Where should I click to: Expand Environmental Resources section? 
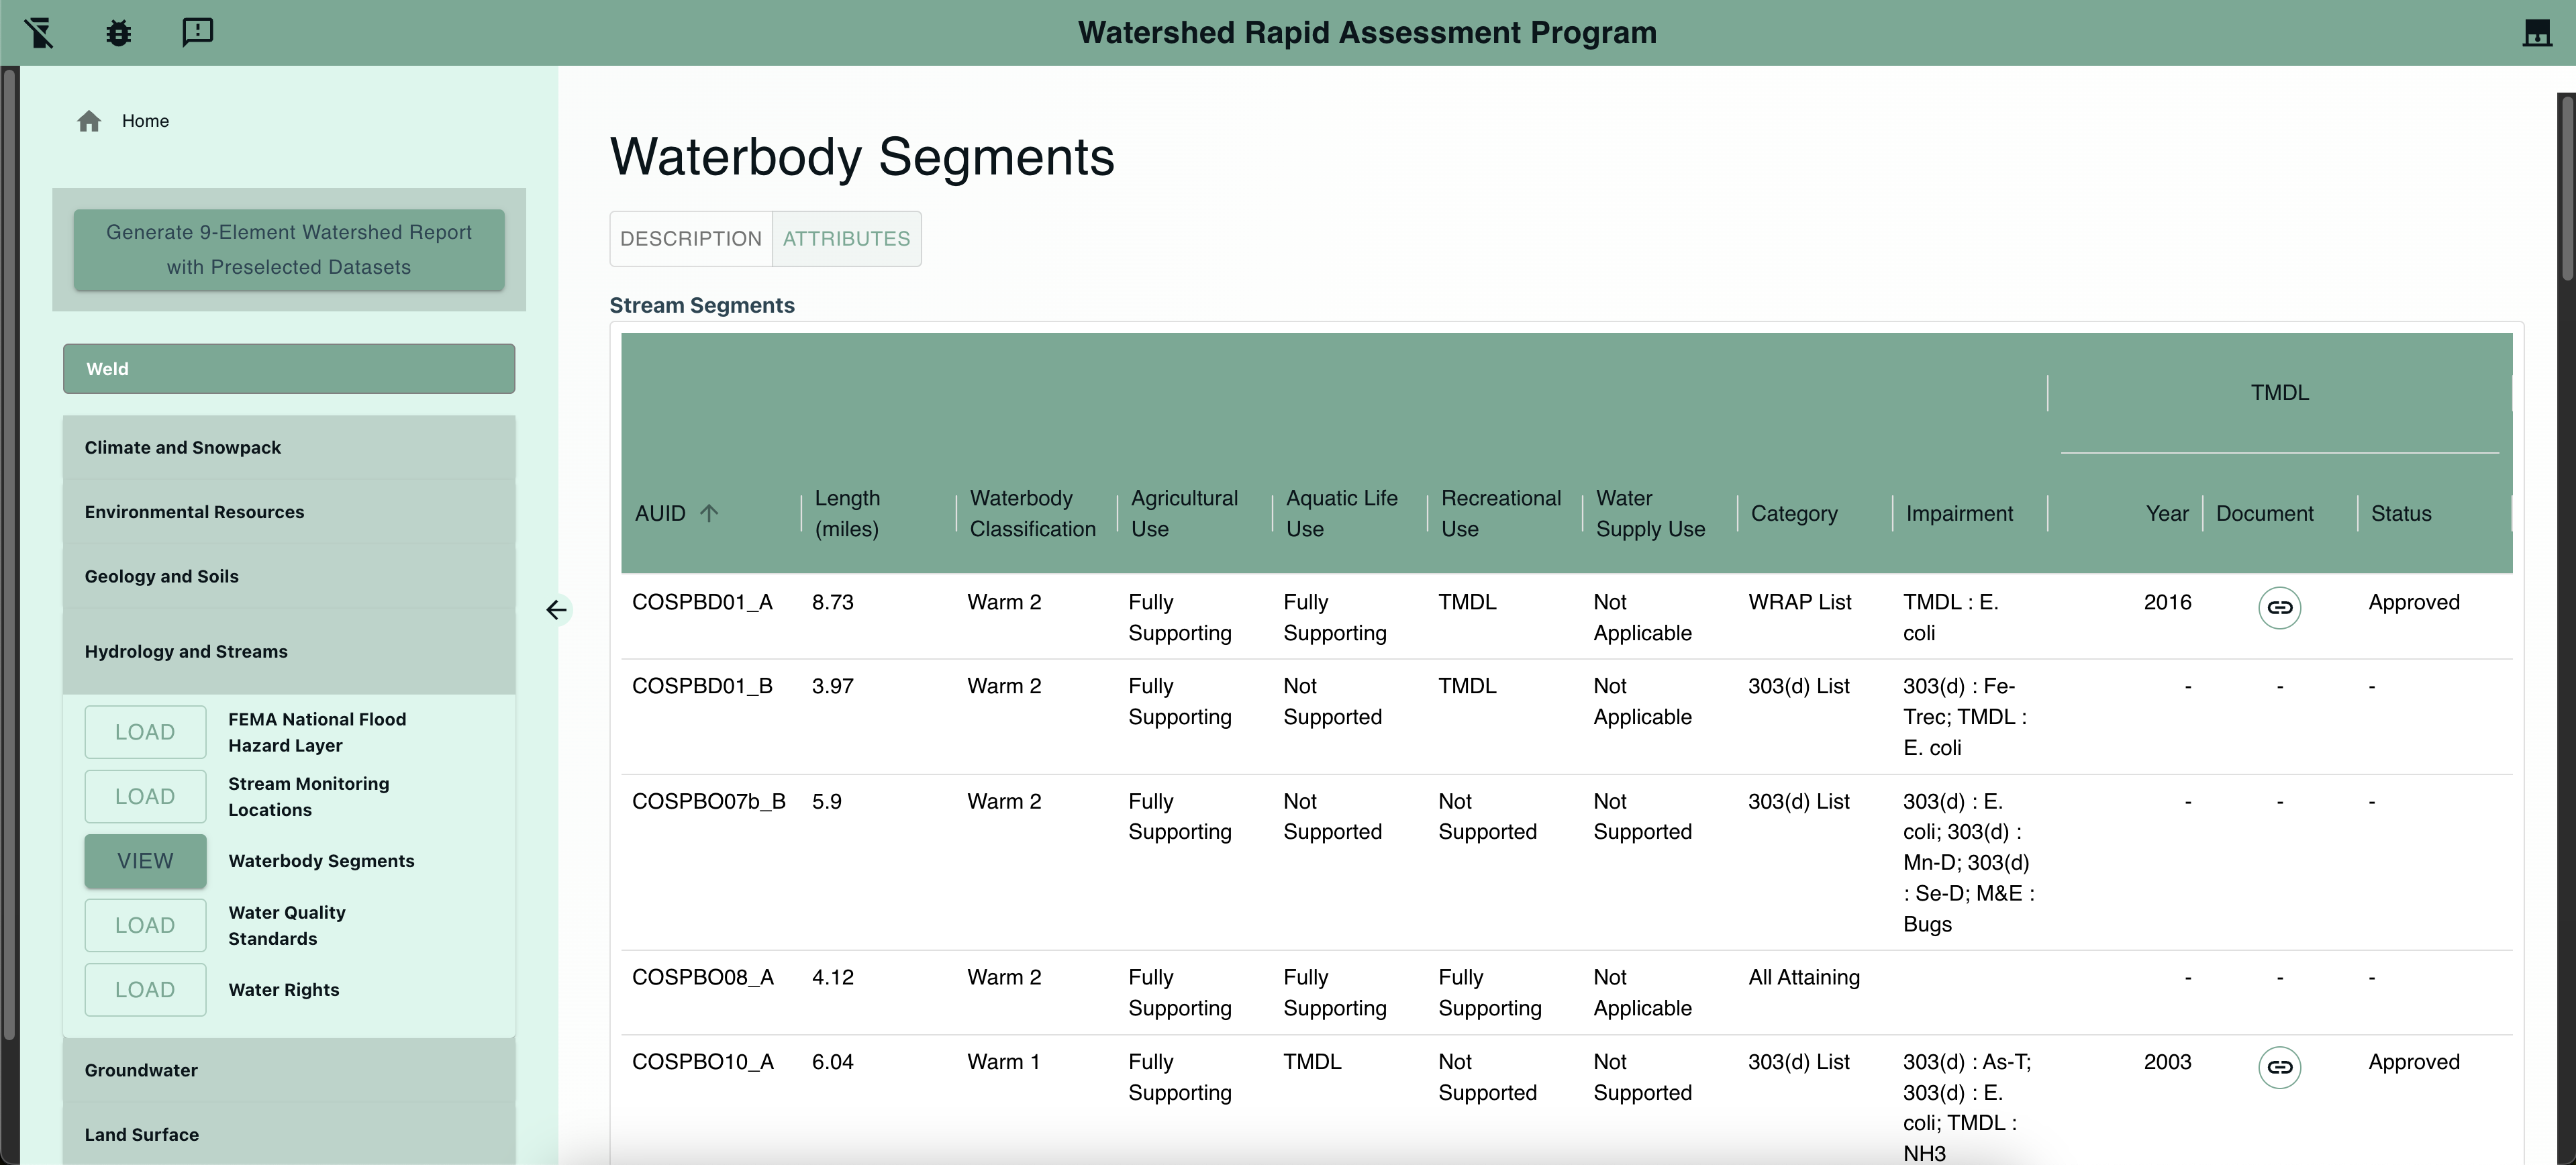click(x=289, y=512)
